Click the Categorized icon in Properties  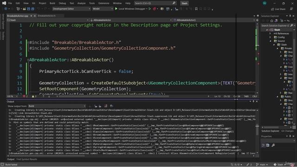[x=263, y=145]
